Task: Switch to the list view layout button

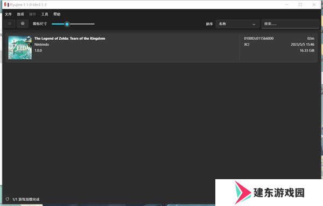Action: click(x=10, y=24)
